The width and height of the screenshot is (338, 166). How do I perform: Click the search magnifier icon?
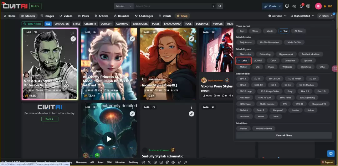click(220, 6)
